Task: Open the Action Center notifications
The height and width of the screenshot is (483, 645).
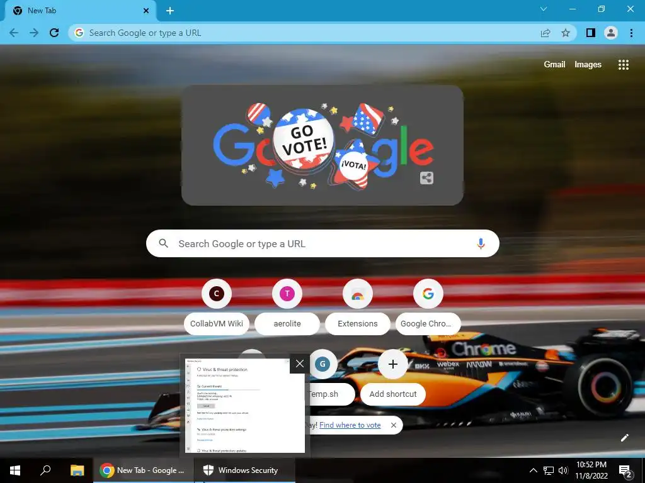Action: coord(625,470)
